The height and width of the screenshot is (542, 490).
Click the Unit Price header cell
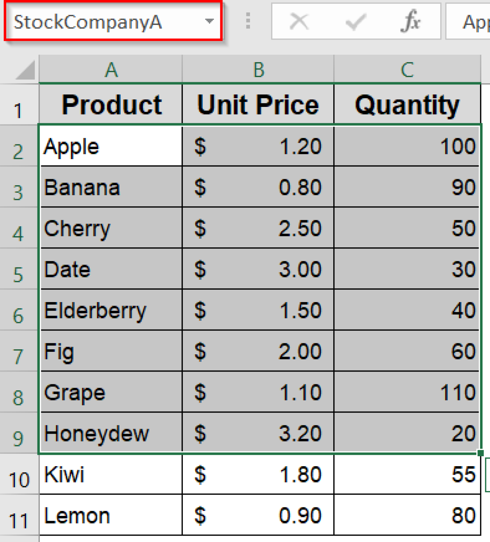(258, 104)
